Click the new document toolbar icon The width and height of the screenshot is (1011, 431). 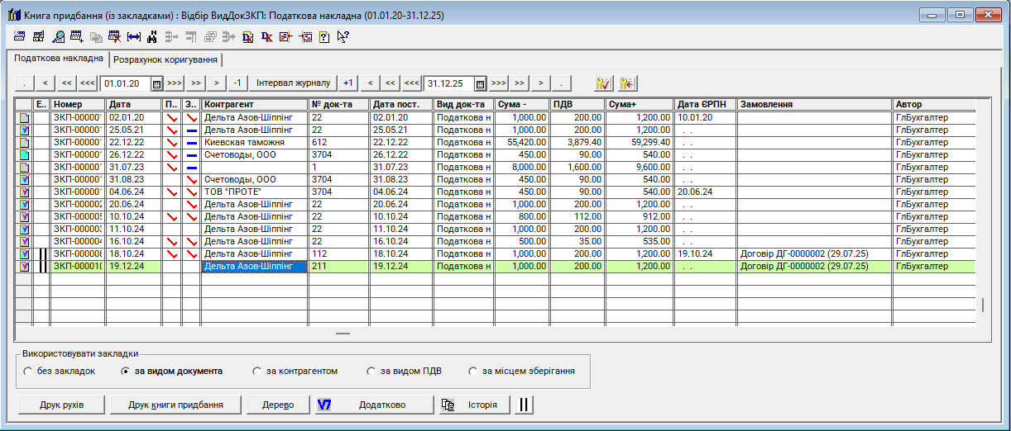tap(19, 36)
